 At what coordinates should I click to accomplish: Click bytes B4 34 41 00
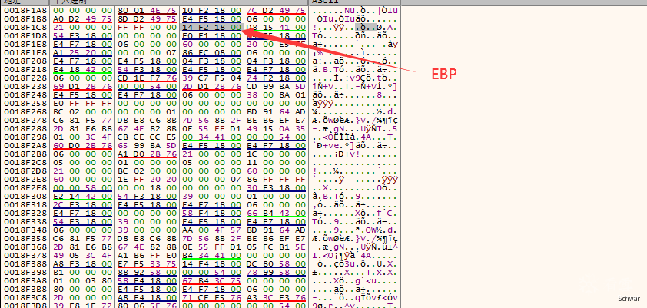click(x=211, y=256)
